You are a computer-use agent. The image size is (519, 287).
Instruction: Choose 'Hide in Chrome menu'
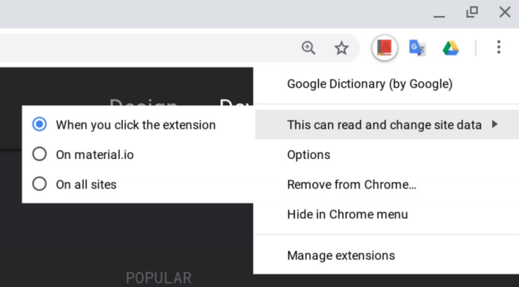point(348,214)
